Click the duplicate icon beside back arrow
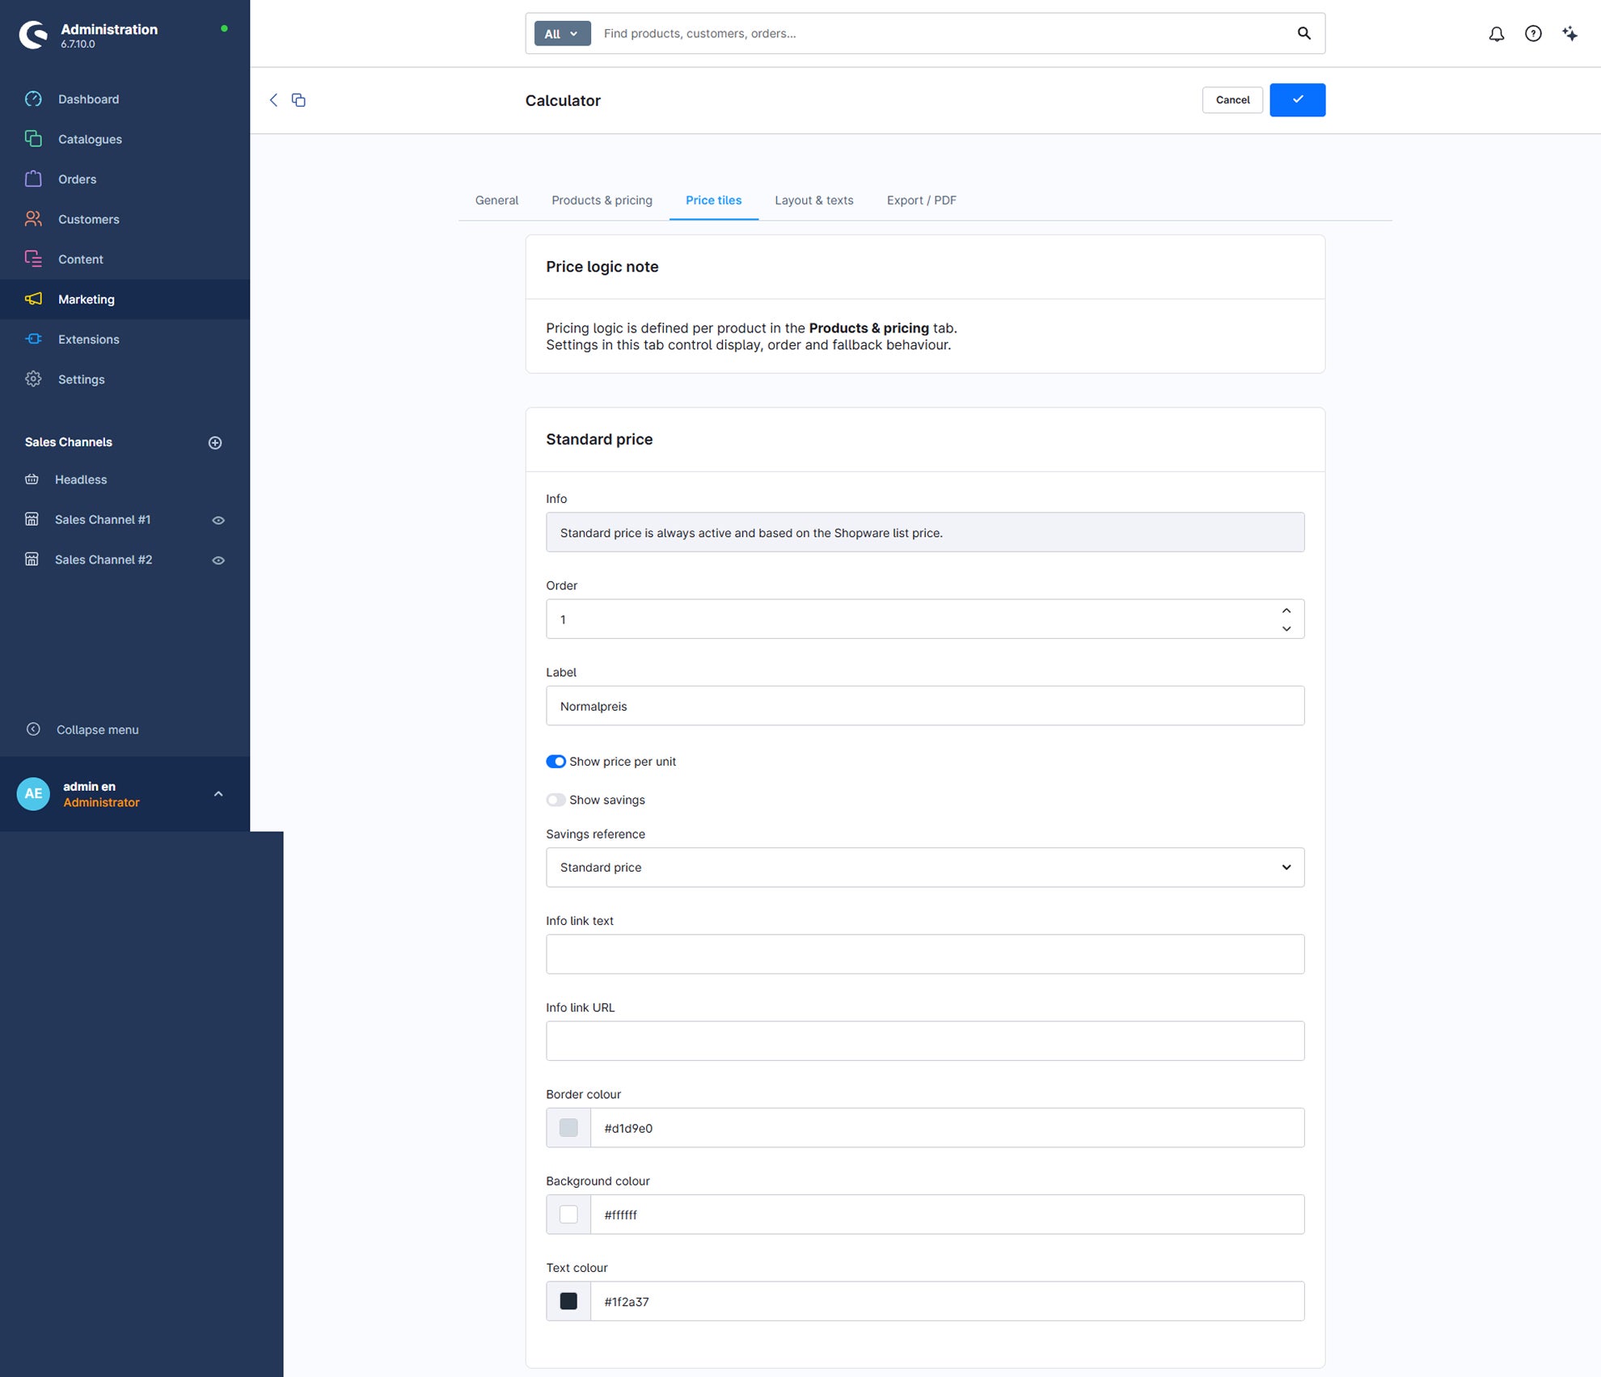1601x1377 pixels. coord(298,99)
